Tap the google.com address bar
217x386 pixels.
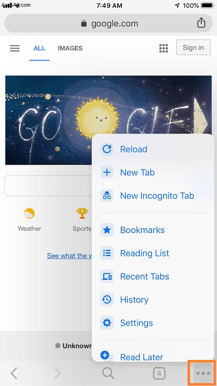coord(108,23)
